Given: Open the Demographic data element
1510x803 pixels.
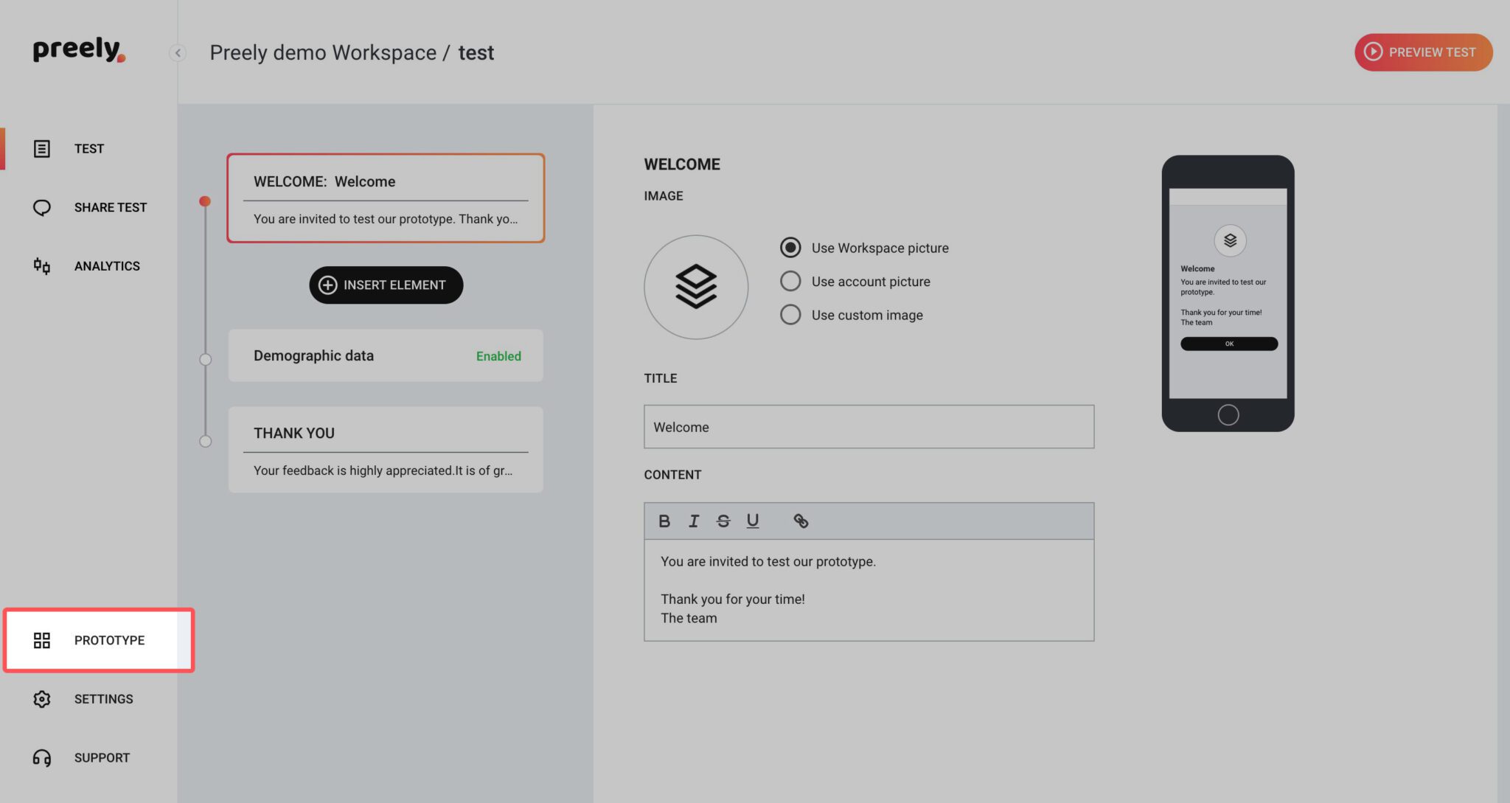Looking at the screenshot, I should 386,355.
